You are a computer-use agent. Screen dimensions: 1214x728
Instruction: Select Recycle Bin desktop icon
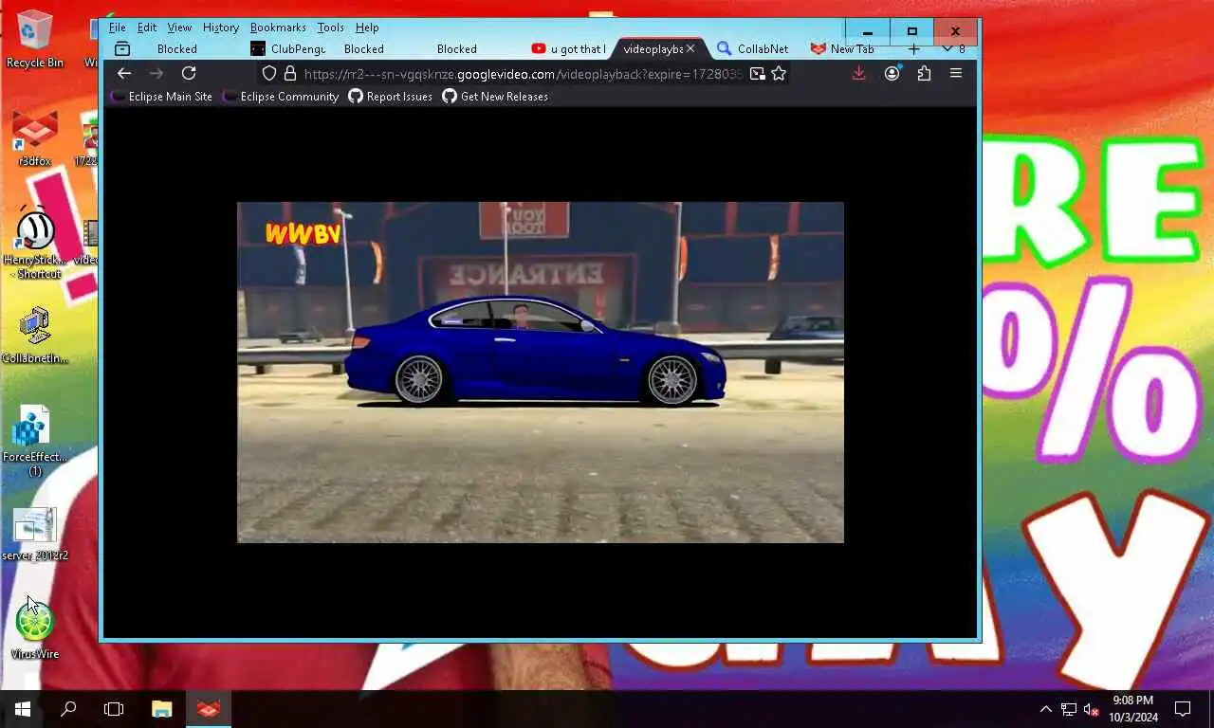[x=35, y=40]
